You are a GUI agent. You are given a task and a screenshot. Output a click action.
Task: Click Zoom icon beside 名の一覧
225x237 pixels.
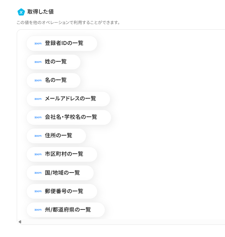tap(38, 81)
